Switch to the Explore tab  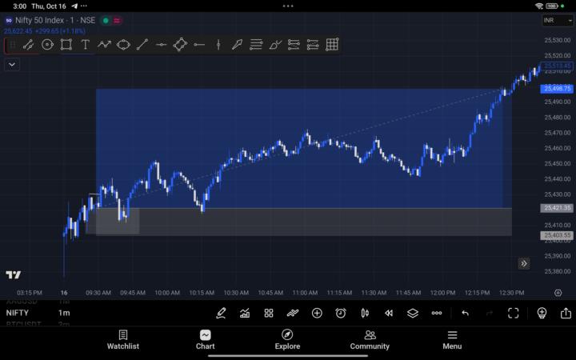click(287, 340)
